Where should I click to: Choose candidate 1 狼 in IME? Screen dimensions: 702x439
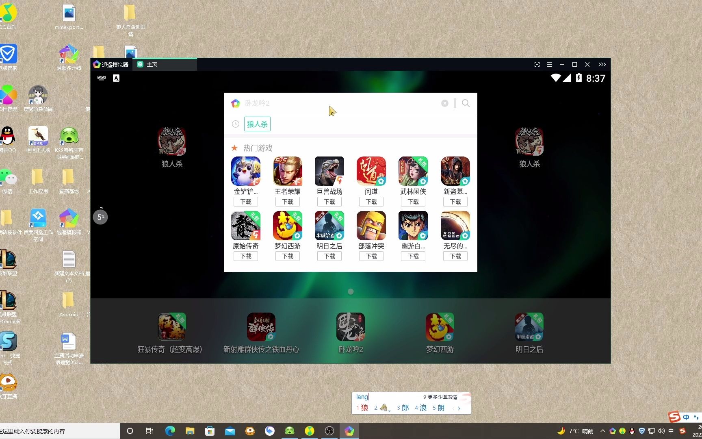362,408
